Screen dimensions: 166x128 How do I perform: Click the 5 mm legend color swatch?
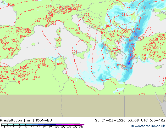click(29, 125)
